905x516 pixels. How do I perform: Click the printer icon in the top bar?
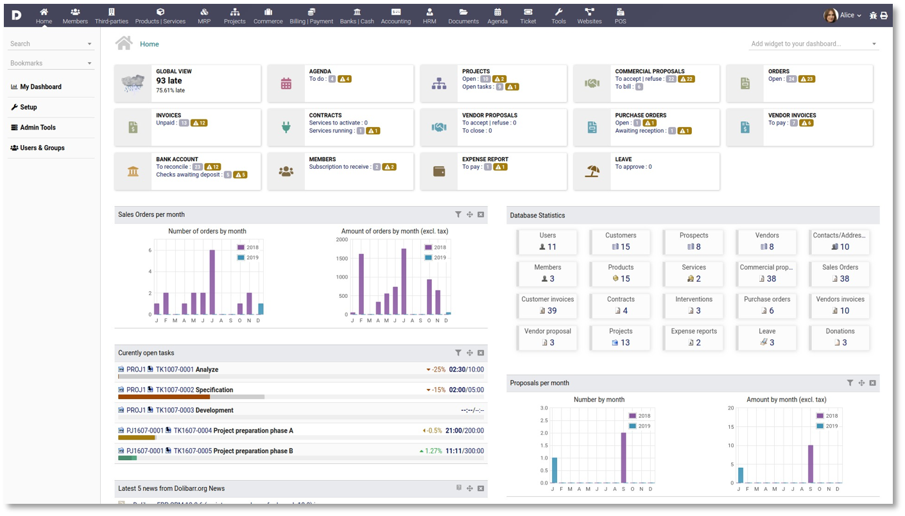(884, 15)
